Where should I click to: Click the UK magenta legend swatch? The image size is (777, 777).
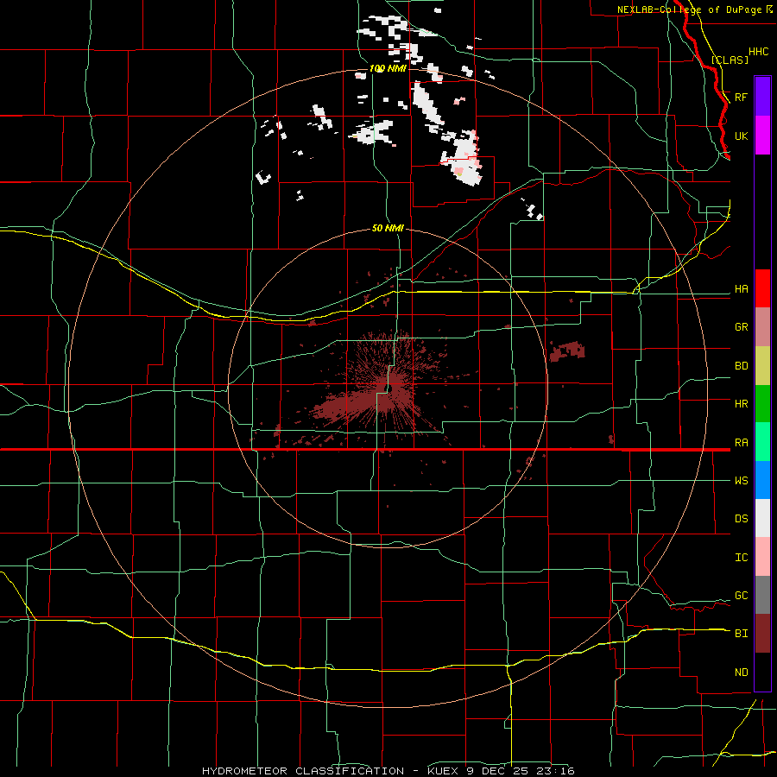point(762,136)
